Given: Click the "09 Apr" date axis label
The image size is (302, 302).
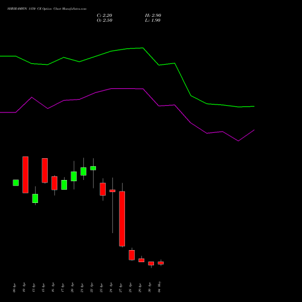Looking at the screenshot, I should (x=14, y=288).
